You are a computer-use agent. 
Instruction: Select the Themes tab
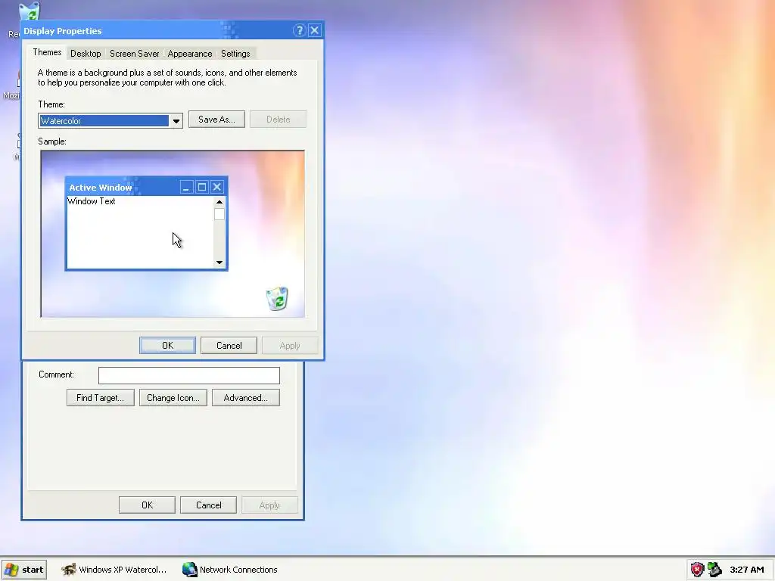tap(47, 52)
